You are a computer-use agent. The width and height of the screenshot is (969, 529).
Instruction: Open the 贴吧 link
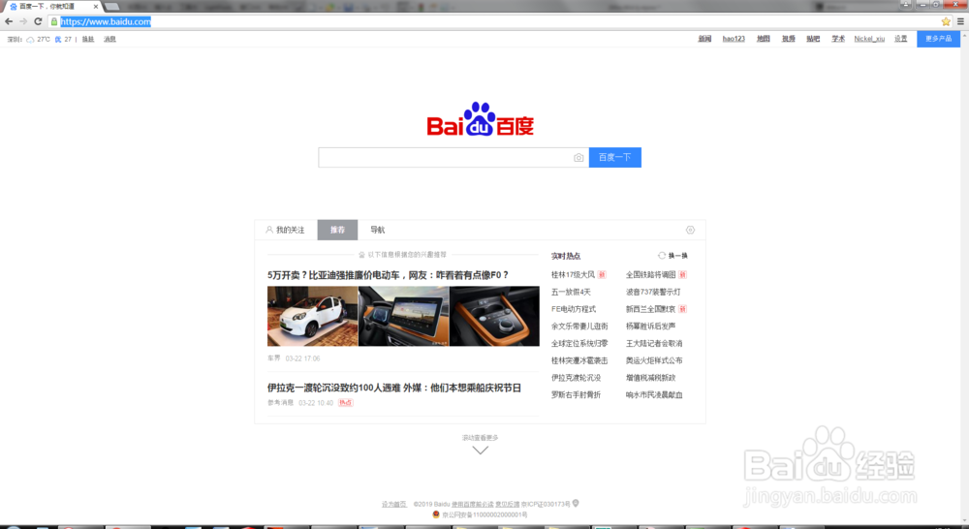(813, 39)
